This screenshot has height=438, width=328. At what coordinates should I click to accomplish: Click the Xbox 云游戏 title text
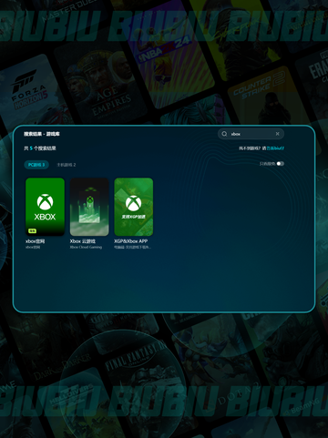83,241
